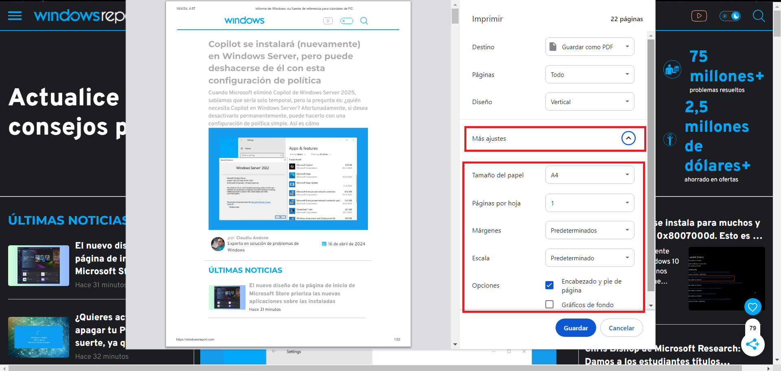This screenshot has height=371, width=781.
Task: Click the 79 share count badge
Action: [x=753, y=328]
